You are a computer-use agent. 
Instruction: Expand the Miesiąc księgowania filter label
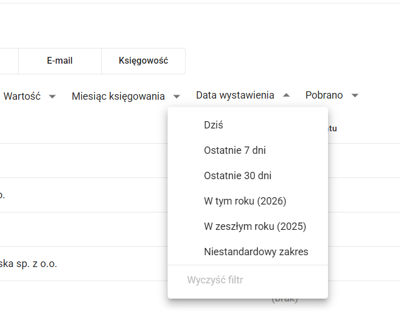118,96
